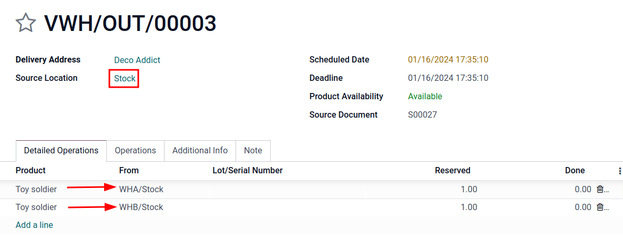Click the Done column header
Screen dimensions: 623x240
click(x=575, y=170)
